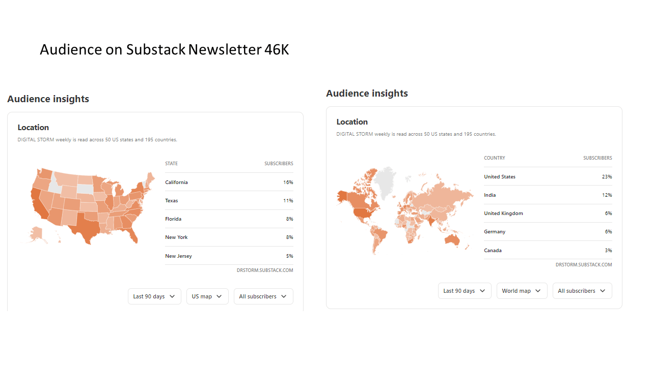This screenshot has width=652, height=366.
Task: Click the New Jersey row label
Action: [178, 256]
